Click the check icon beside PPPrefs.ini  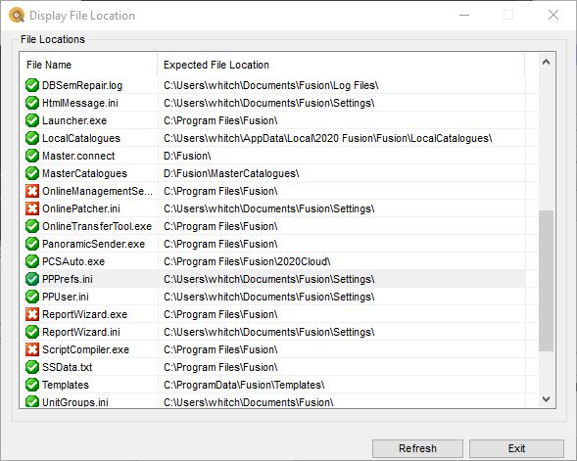point(32,279)
